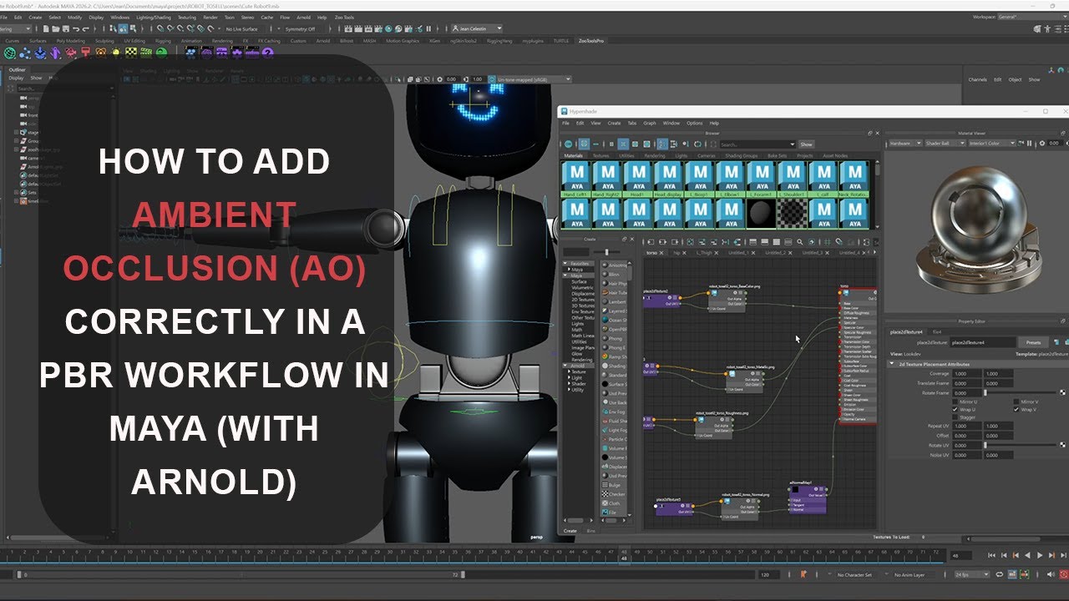Open the Untitled_2 graph tab
Image resolution: width=1069 pixels, height=601 pixels.
[775, 252]
